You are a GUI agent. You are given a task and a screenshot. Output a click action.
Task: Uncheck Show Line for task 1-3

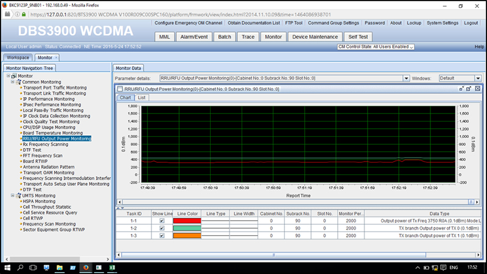coord(162,236)
